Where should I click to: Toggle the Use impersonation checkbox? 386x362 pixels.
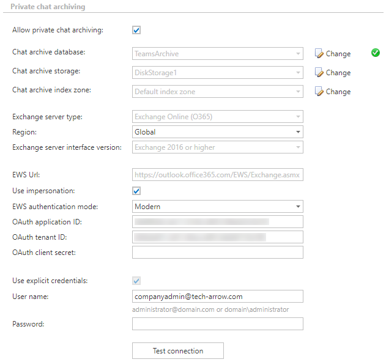coord(136,191)
